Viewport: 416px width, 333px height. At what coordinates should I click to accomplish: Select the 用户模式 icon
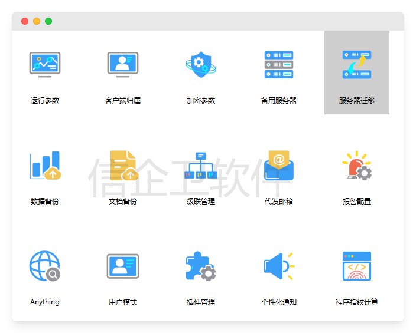coord(123,266)
